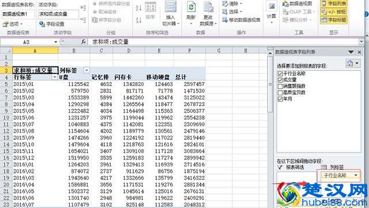Open the 计算 (Calculations) button
This screenshot has height=208, width=369.
point(272,12)
